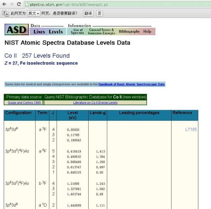The width and height of the screenshot is (211, 209).
Task: Select the level value 0.00000
Action: point(73,130)
